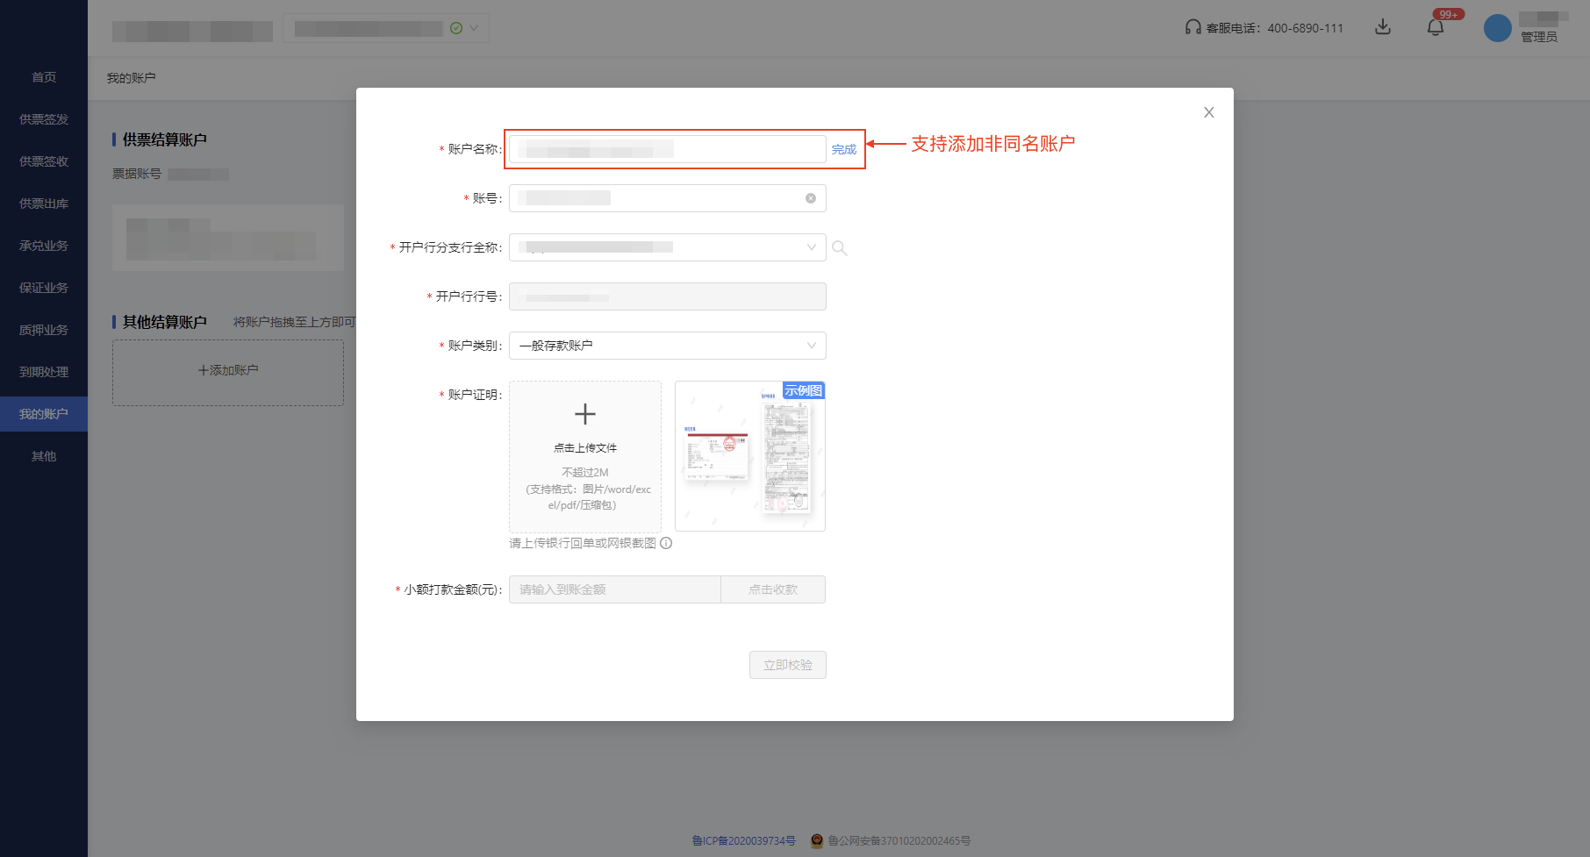Clear the 账号 field using its x icon
1590x857 pixels.
(810, 198)
